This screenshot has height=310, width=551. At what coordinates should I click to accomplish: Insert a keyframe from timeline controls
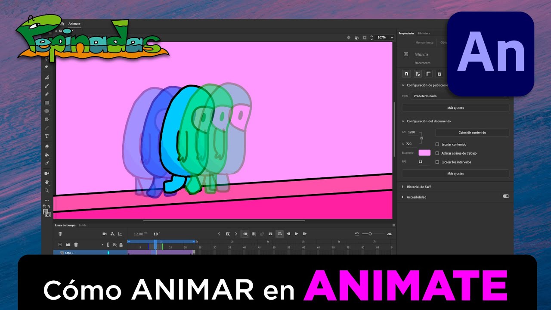tap(228, 234)
